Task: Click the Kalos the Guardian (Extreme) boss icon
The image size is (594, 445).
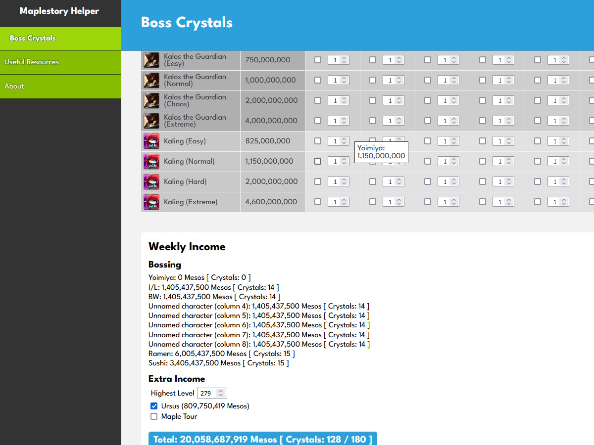Action: click(x=151, y=121)
